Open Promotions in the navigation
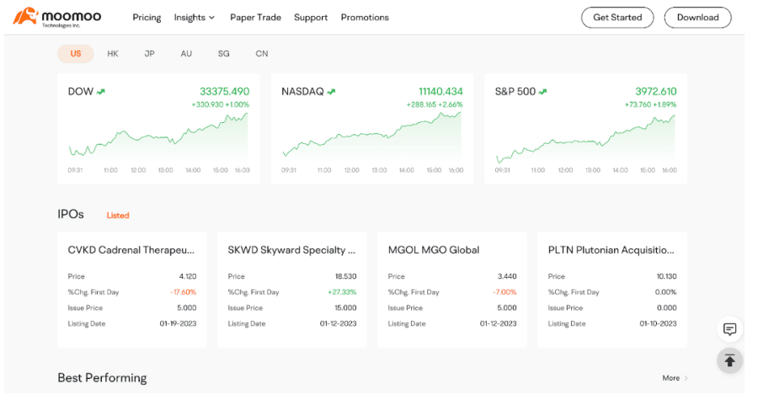758x400 pixels. (x=365, y=18)
